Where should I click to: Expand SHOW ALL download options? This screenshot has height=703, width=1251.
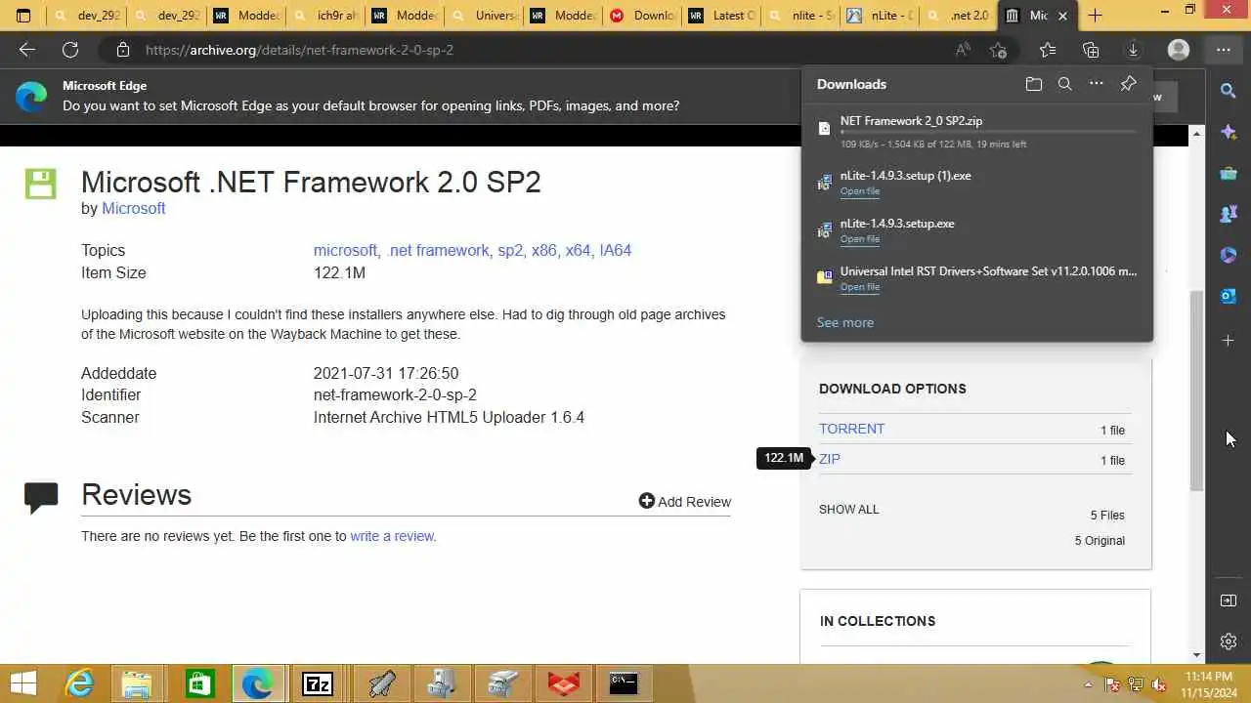(x=848, y=510)
